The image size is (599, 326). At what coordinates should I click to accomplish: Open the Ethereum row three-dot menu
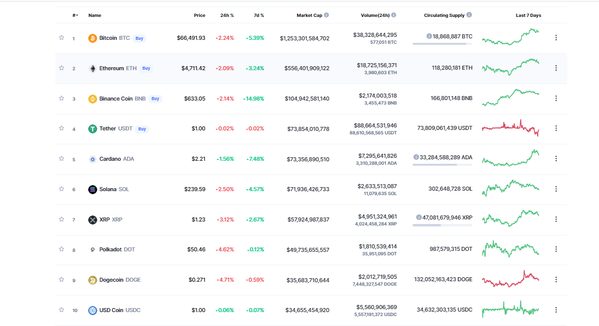click(x=556, y=68)
